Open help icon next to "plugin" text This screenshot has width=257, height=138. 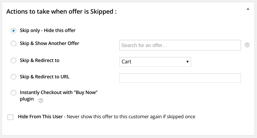(x=41, y=101)
